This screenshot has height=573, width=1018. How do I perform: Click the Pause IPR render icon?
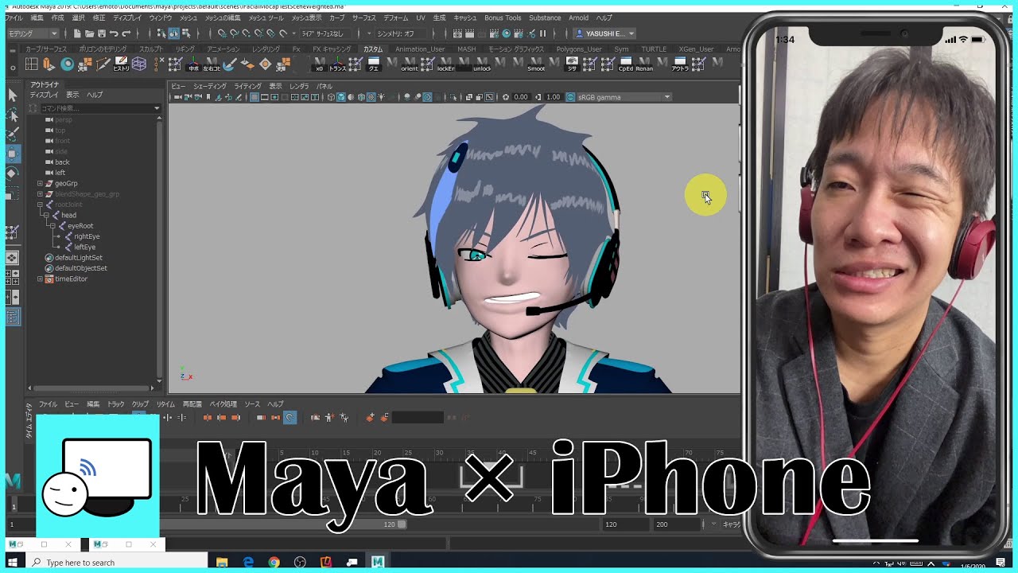click(543, 33)
